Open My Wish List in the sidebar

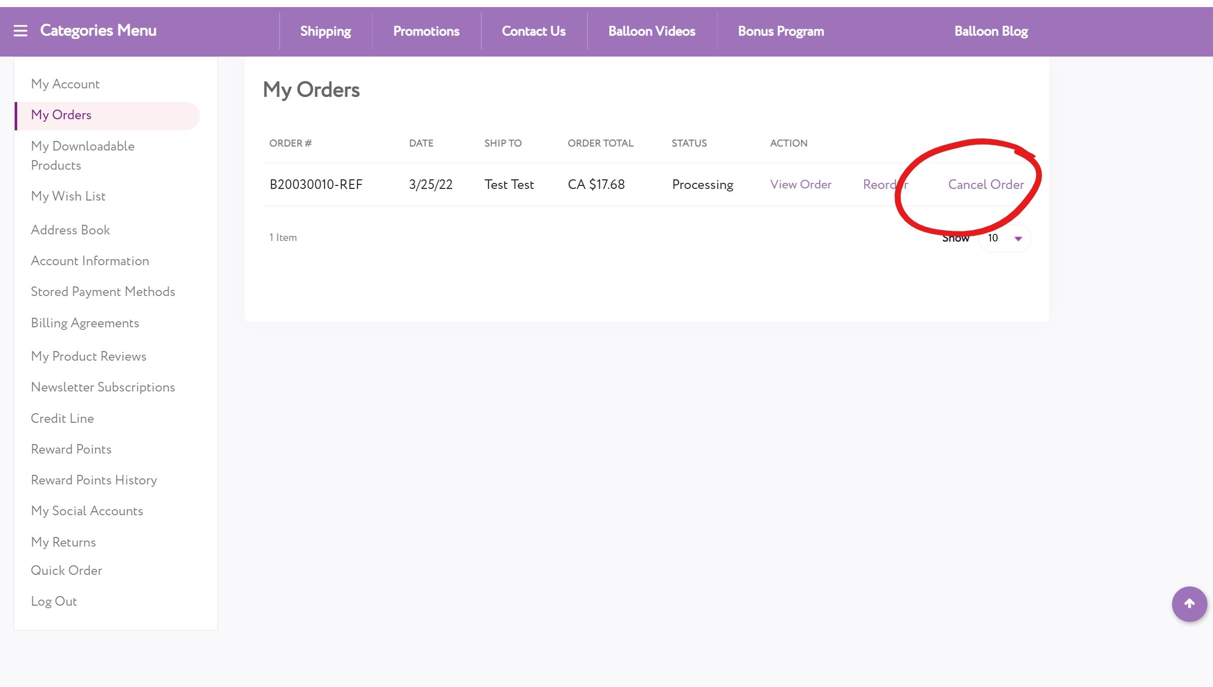pyautogui.click(x=68, y=196)
